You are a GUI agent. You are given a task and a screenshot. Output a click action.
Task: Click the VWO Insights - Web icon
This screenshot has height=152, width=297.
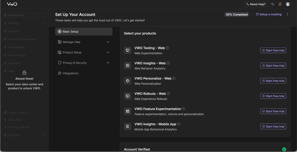(128, 65)
